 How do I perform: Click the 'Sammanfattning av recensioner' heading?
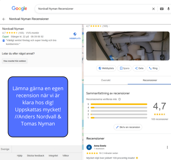pyautogui.click(x=108, y=93)
